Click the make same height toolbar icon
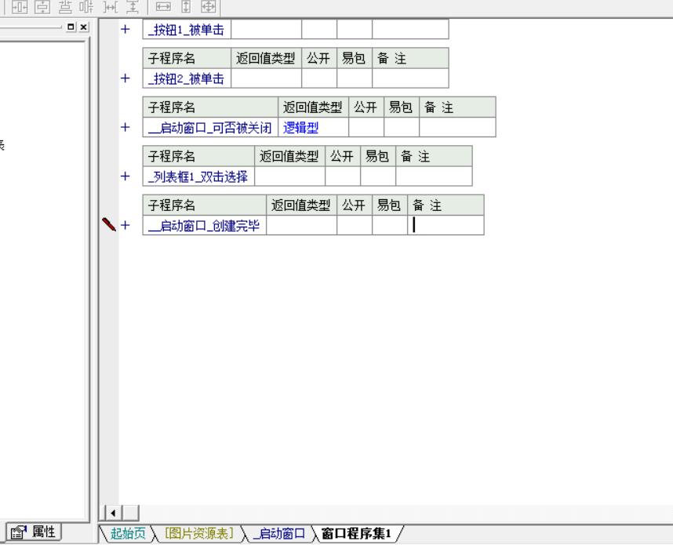Image resolution: width=673 pixels, height=545 pixels. [186, 7]
